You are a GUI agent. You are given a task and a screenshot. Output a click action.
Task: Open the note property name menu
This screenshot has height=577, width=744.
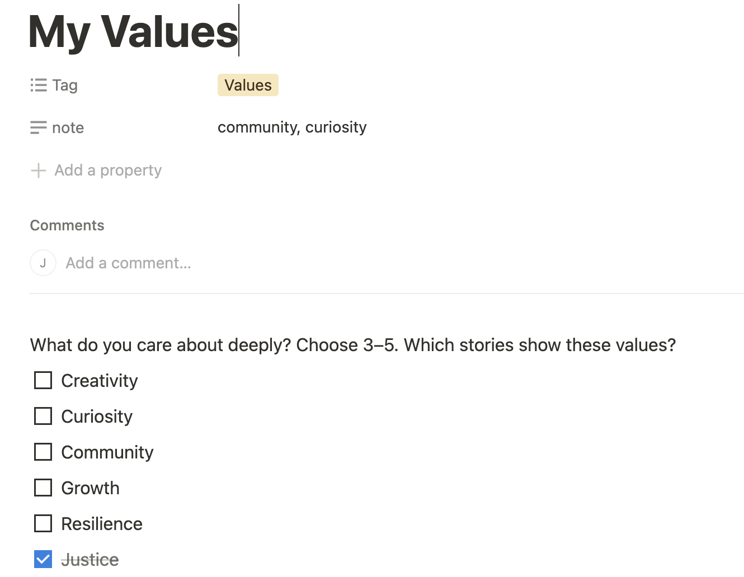pos(68,128)
